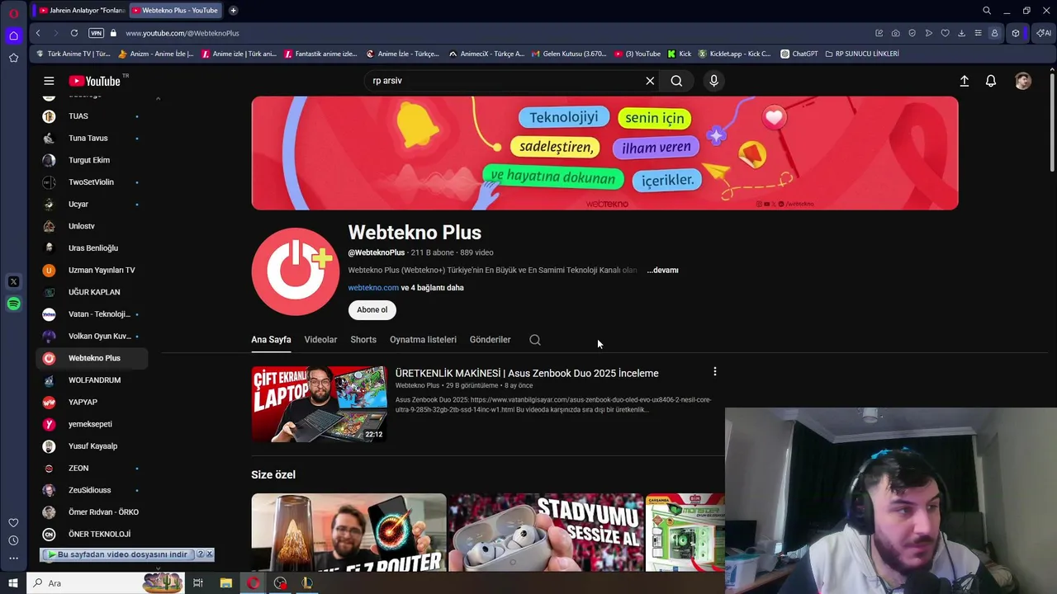This screenshot has height=594, width=1057.
Task: Open the ad blocker shield icon
Action: coord(912,33)
